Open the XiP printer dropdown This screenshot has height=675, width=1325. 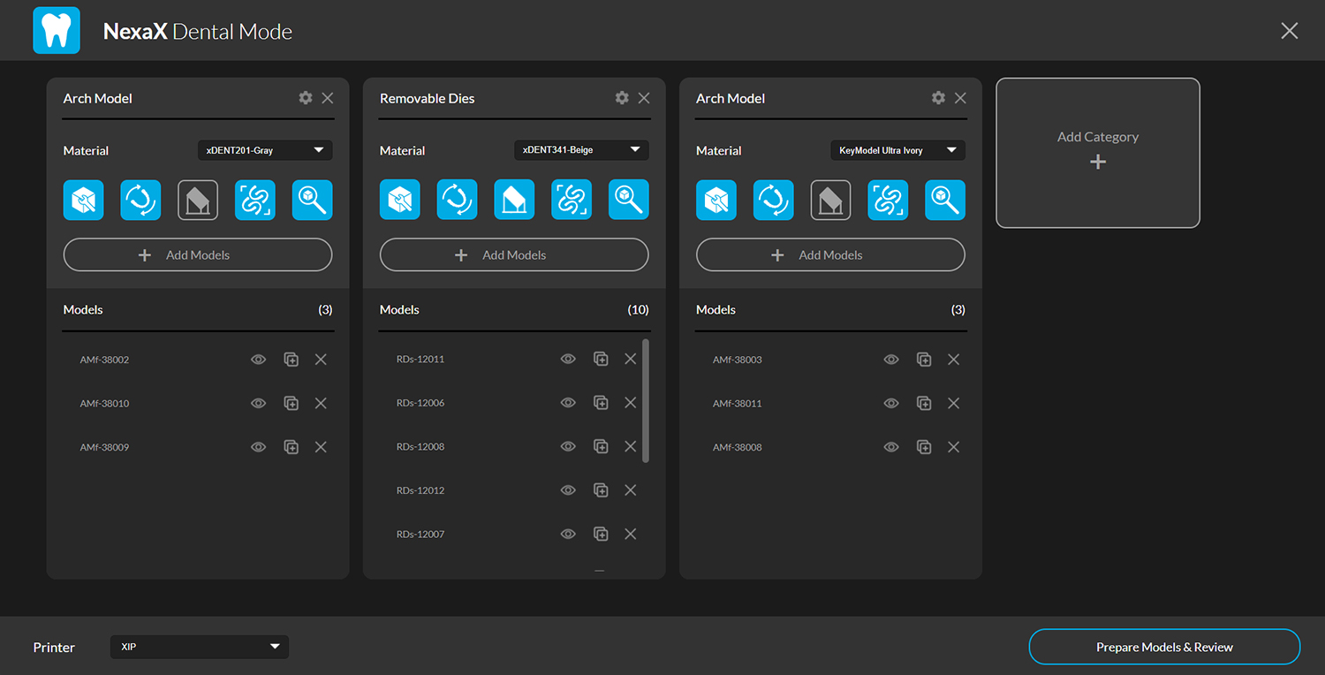(200, 647)
